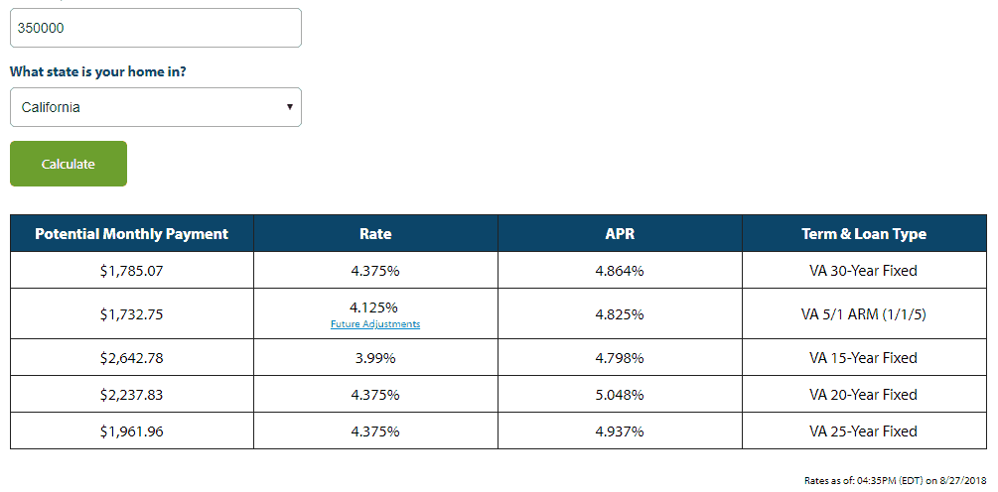Click the VA 20-Year Fixed cell

point(864,395)
